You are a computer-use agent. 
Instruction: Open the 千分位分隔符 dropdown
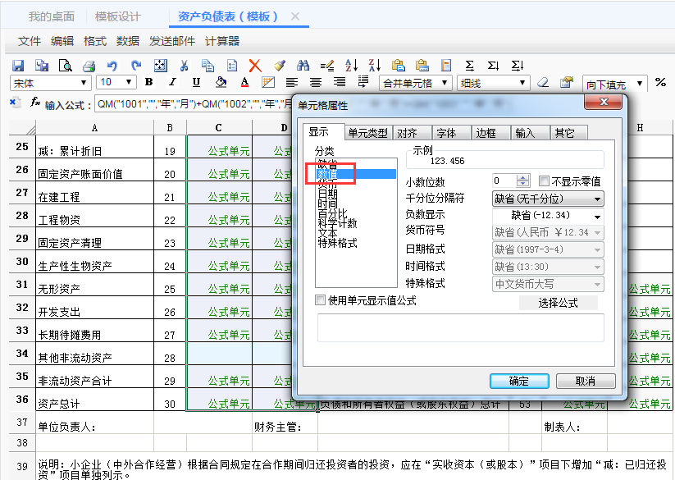(548, 199)
